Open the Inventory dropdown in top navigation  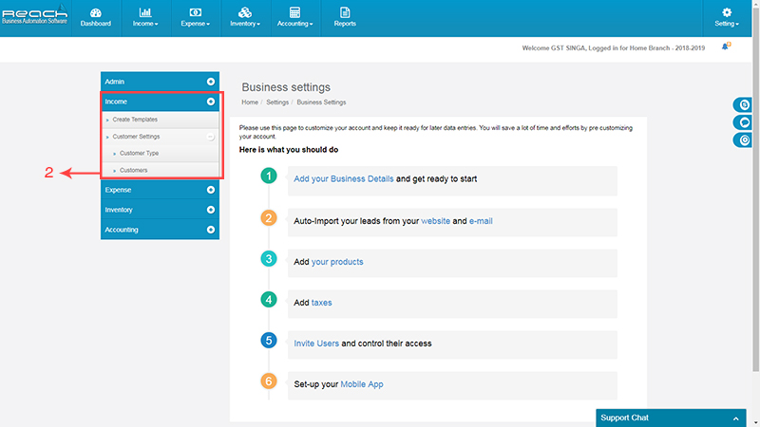click(x=245, y=18)
